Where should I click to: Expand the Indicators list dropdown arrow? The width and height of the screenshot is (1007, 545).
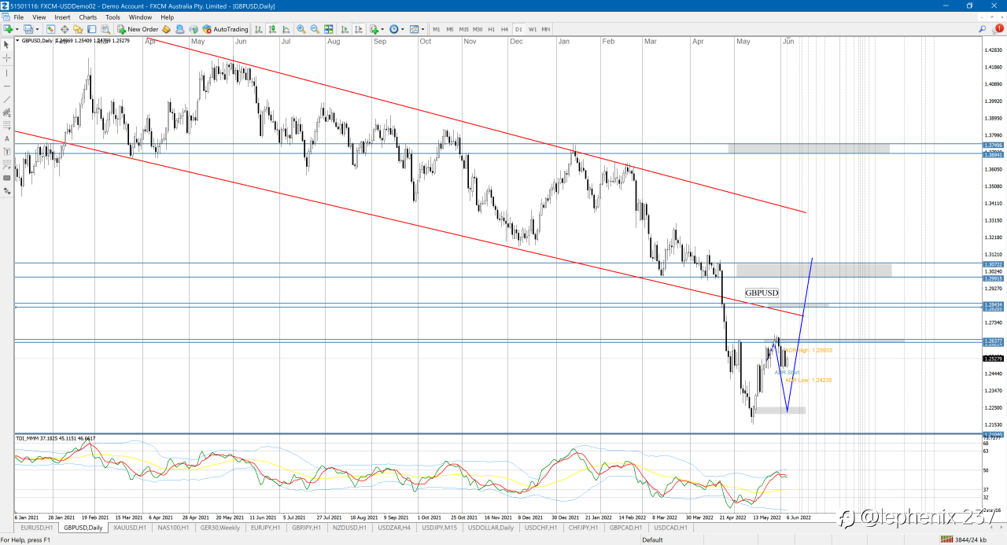pyautogui.click(x=384, y=29)
